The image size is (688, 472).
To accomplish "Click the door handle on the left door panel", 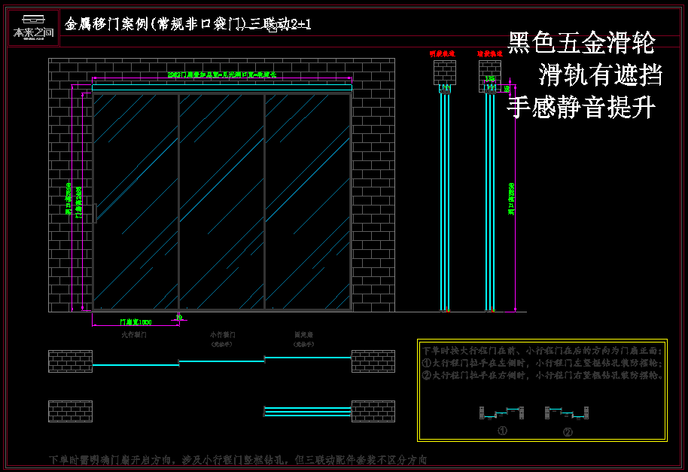I will click(x=95, y=213).
